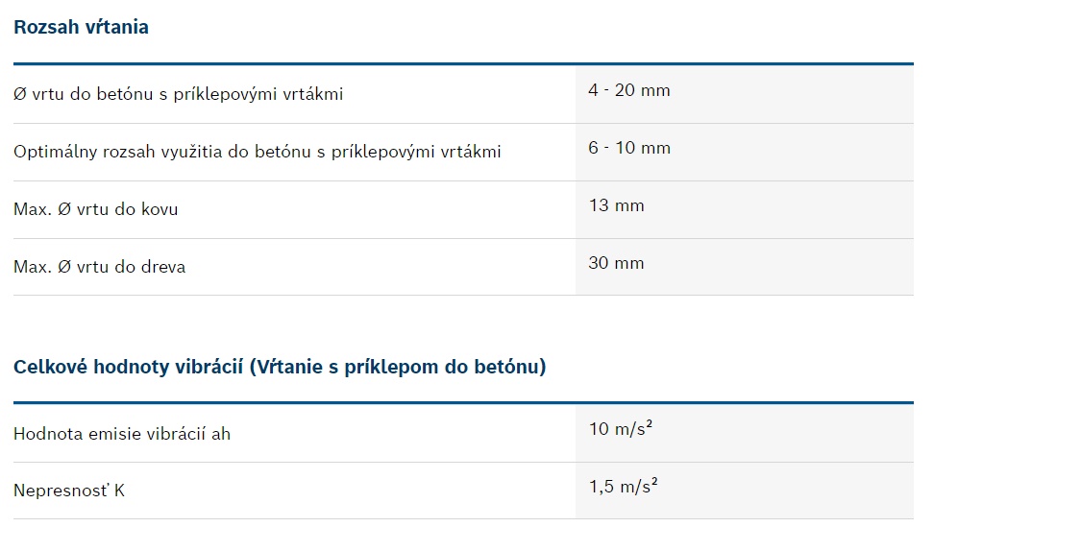Click the Hodnota emisie vibrácií ah label
This screenshot has height=551, width=1081.
pyautogui.click(x=122, y=434)
